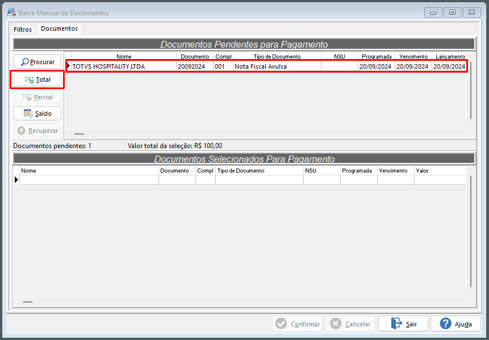Screen dimensions: 489x340
Task: Click the pending grid vertical scrollbar
Action: [x=471, y=90]
